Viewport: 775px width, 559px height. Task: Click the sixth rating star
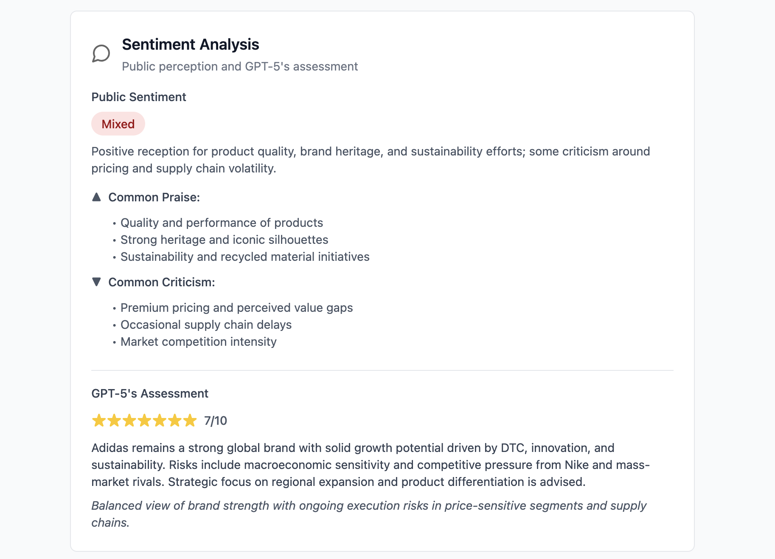pyautogui.click(x=174, y=421)
